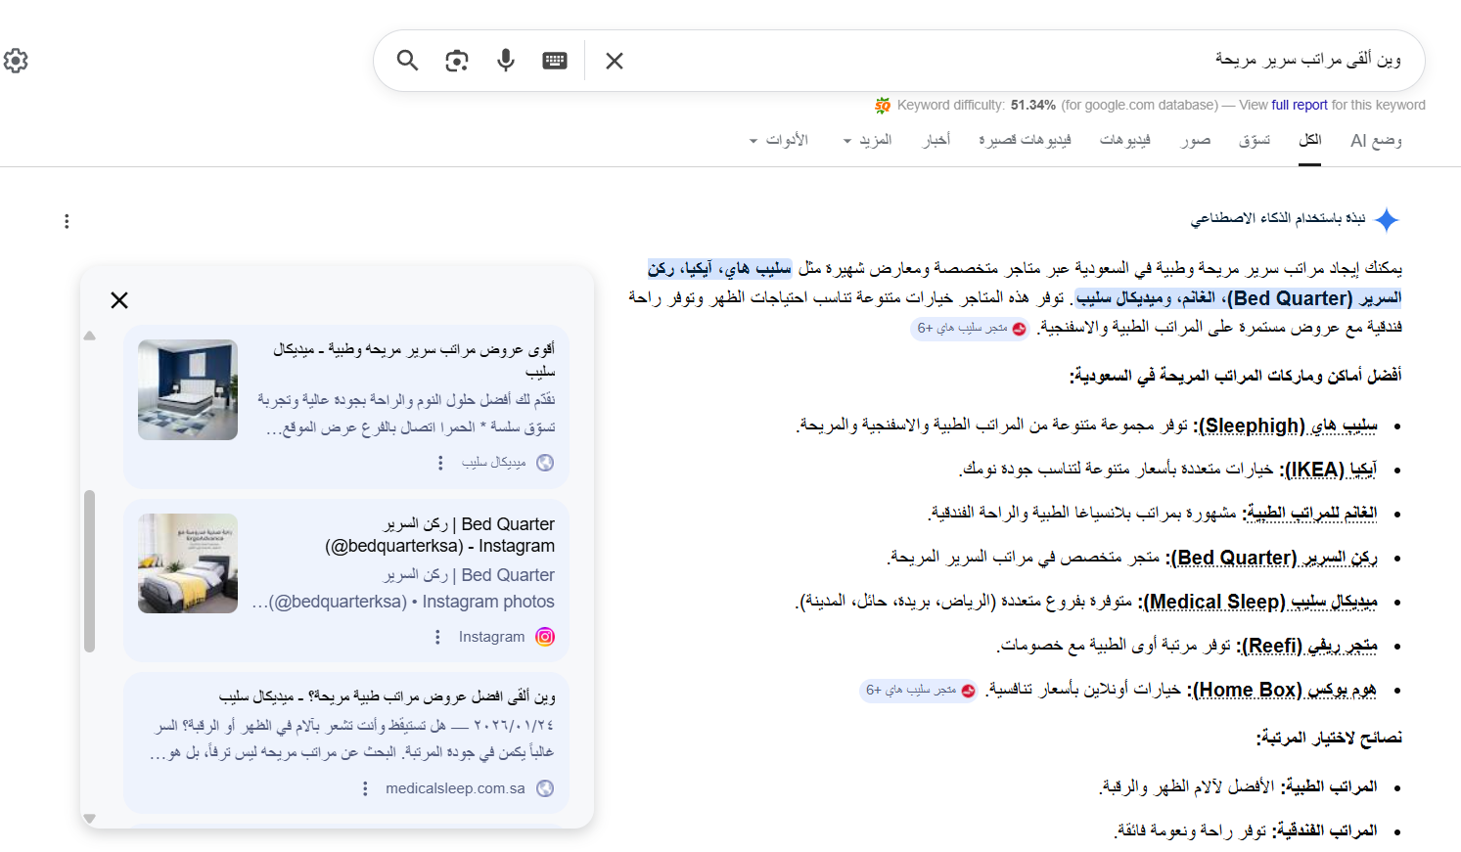1461x852 pixels.
Task: Switch to تسوّق shopping tab
Action: [1255, 140]
